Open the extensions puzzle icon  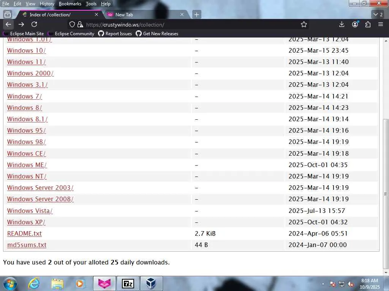point(368,24)
